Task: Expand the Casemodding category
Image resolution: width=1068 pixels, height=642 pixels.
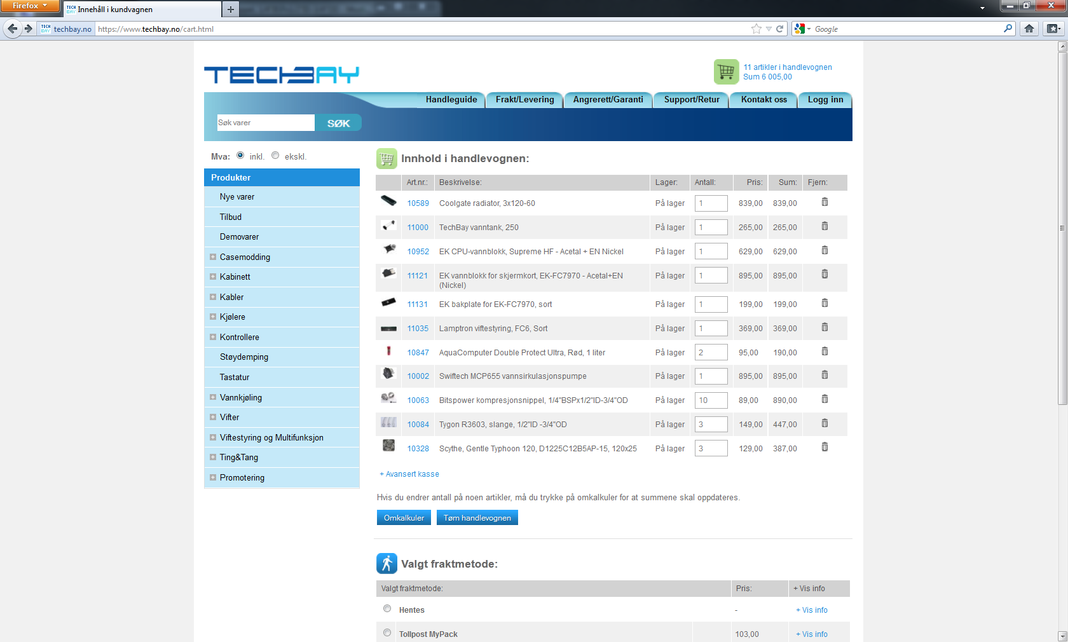Action: (x=213, y=257)
